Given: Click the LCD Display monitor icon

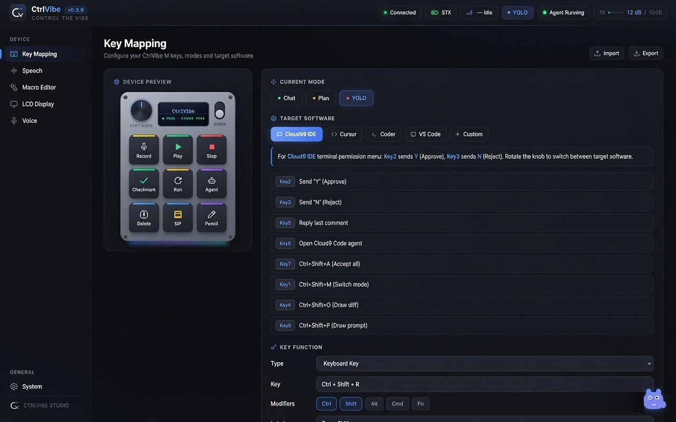Looking at the screenshot, I should pyautogui.click(x=14, y=104).
